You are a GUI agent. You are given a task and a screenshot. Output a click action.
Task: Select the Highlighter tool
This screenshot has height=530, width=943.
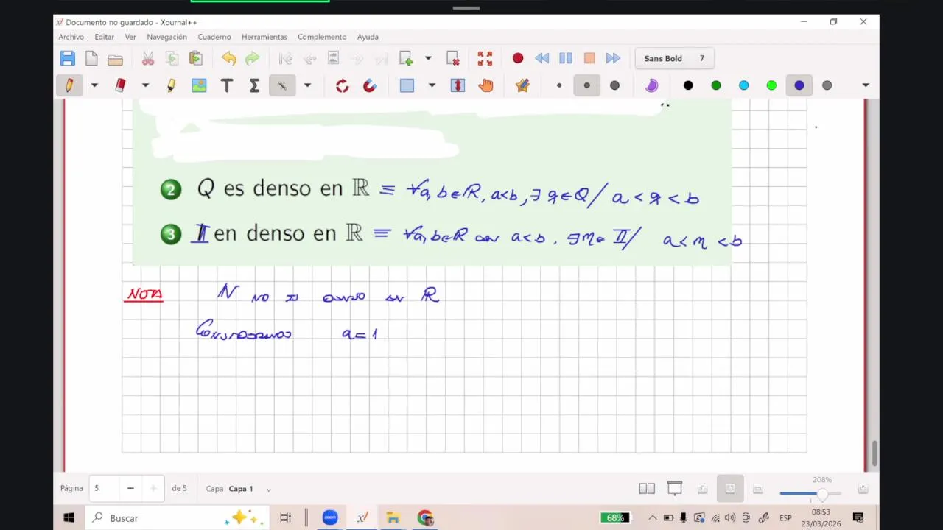(171, 85)
